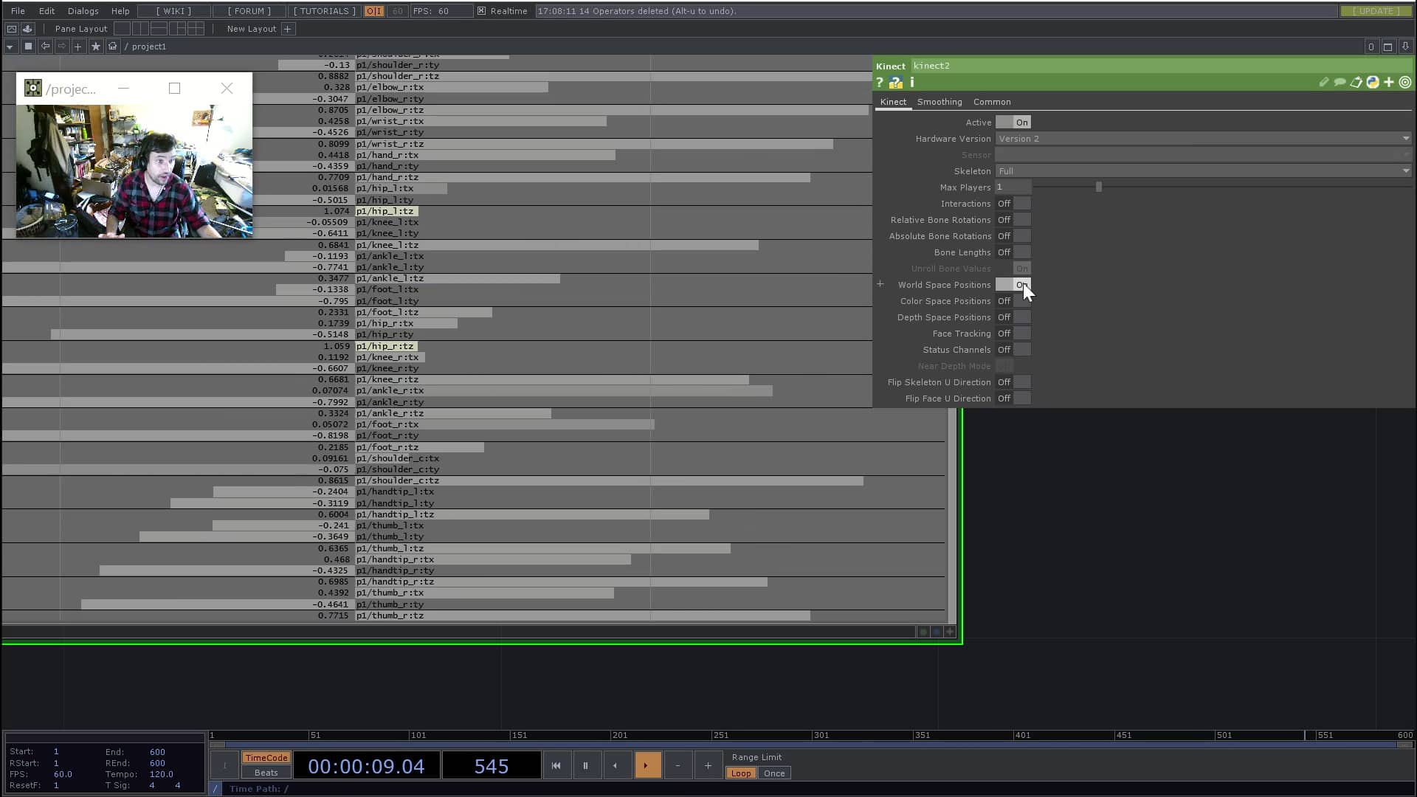Viewport: 1417px width, 797px height.
Task: Click the plus icon in the kinect2 parameter header
Action: 1389,82
